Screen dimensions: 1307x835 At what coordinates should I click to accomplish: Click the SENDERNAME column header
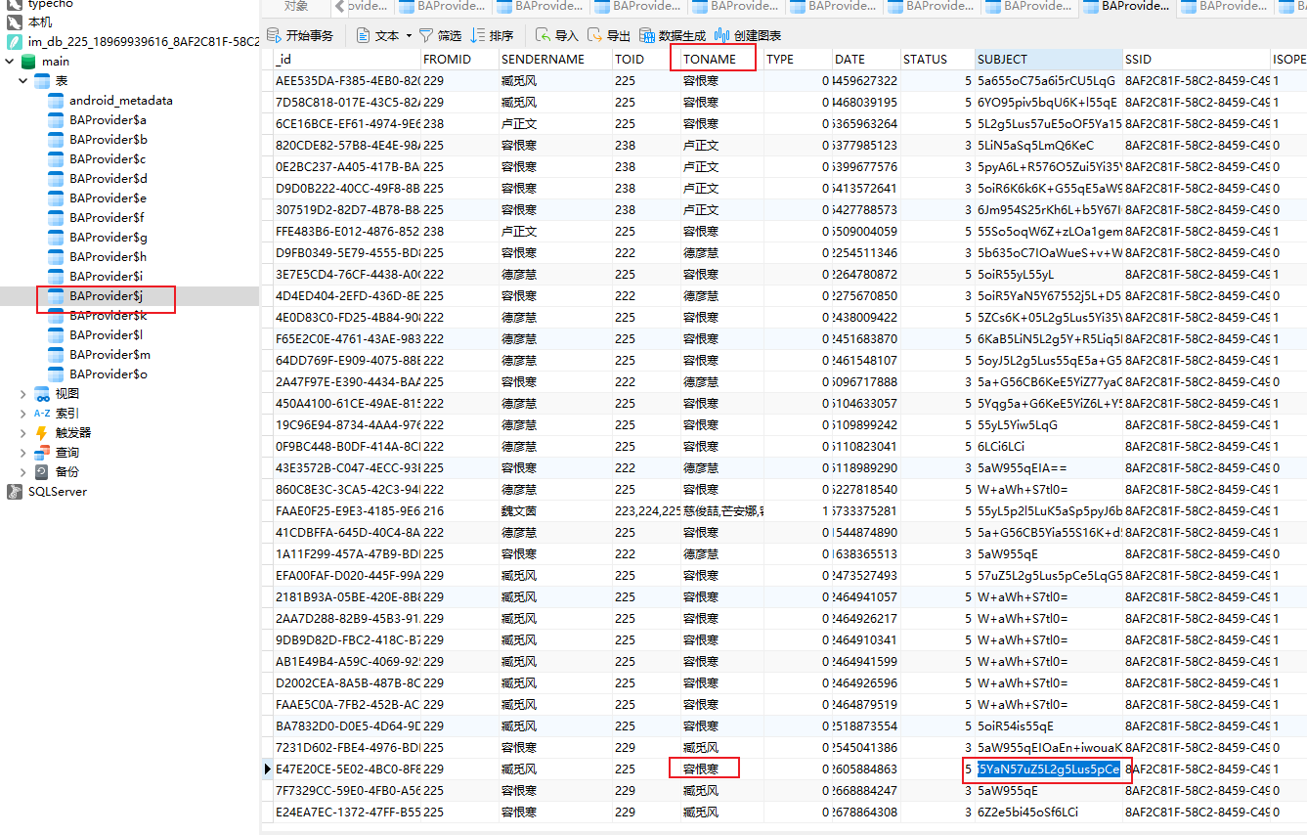pos(555,59)
